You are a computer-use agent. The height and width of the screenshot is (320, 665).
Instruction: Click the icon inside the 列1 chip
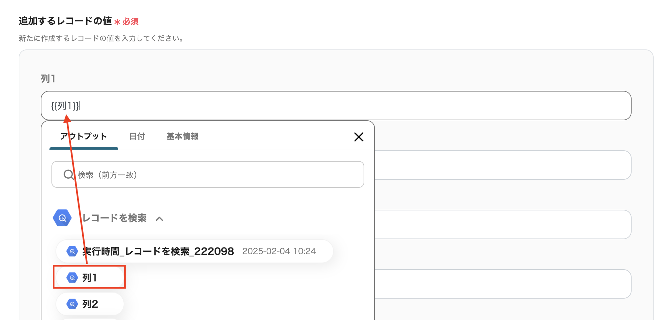point(72,278)
